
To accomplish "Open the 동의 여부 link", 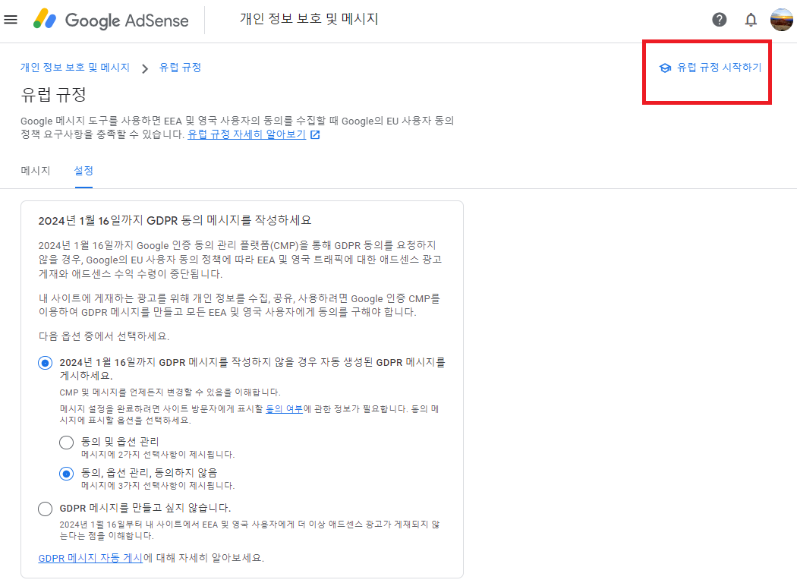I will coord(284,409).
